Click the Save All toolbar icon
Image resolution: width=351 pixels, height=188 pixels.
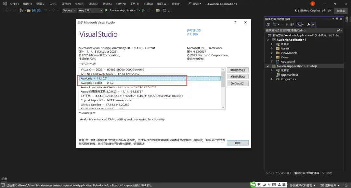tap(39, 10)
